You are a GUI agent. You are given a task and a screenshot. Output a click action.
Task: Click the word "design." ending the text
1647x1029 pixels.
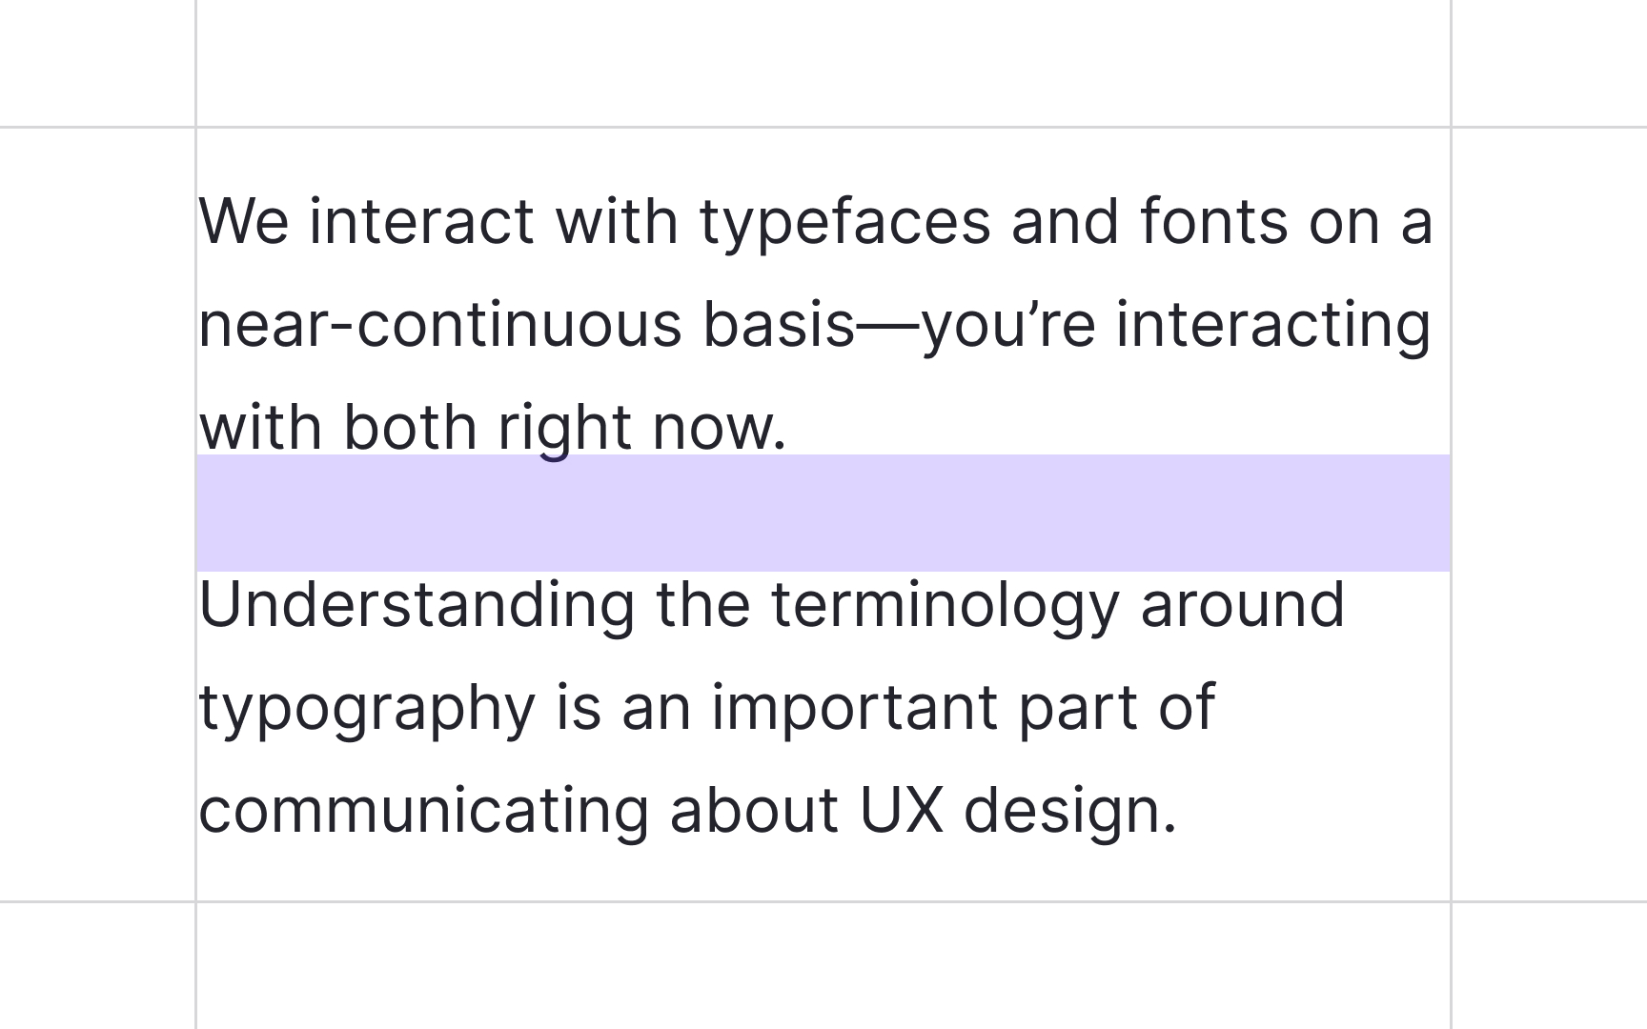point(1070,813)
